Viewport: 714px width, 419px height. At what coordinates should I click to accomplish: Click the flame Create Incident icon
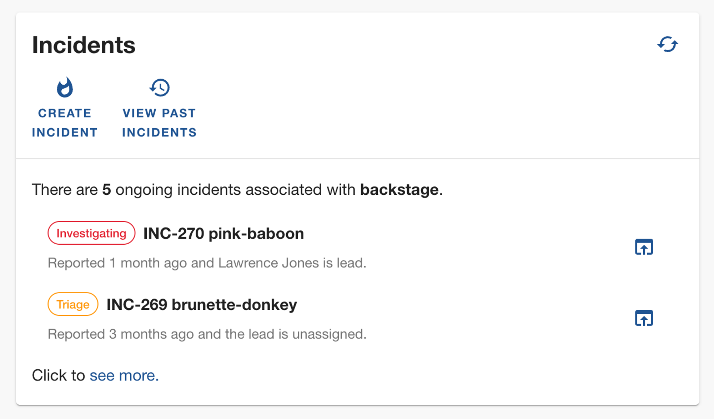pyautogui.click(x=65, y=88)
